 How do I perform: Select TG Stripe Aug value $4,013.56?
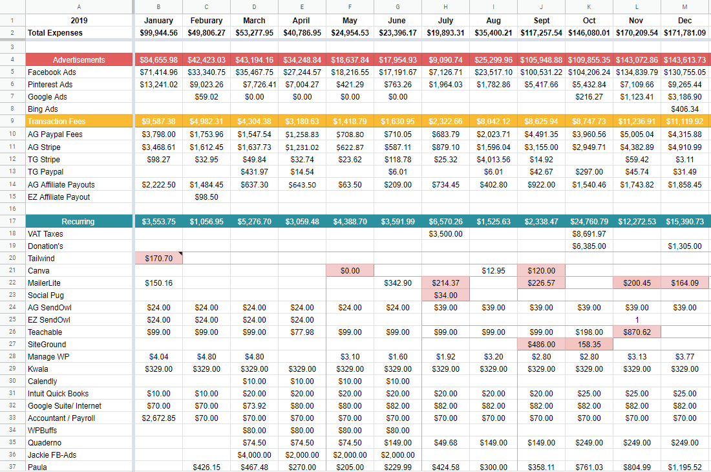click(493, 159)
